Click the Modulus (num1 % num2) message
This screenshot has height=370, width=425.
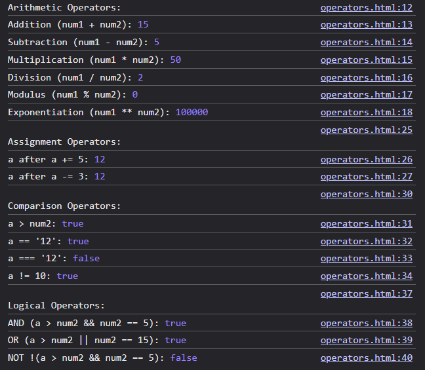click(73, 95)
